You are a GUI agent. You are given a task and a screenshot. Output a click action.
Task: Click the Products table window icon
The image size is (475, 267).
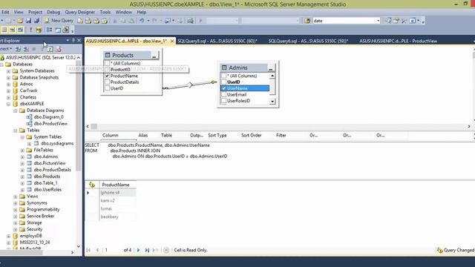click(x=108, y=55)
